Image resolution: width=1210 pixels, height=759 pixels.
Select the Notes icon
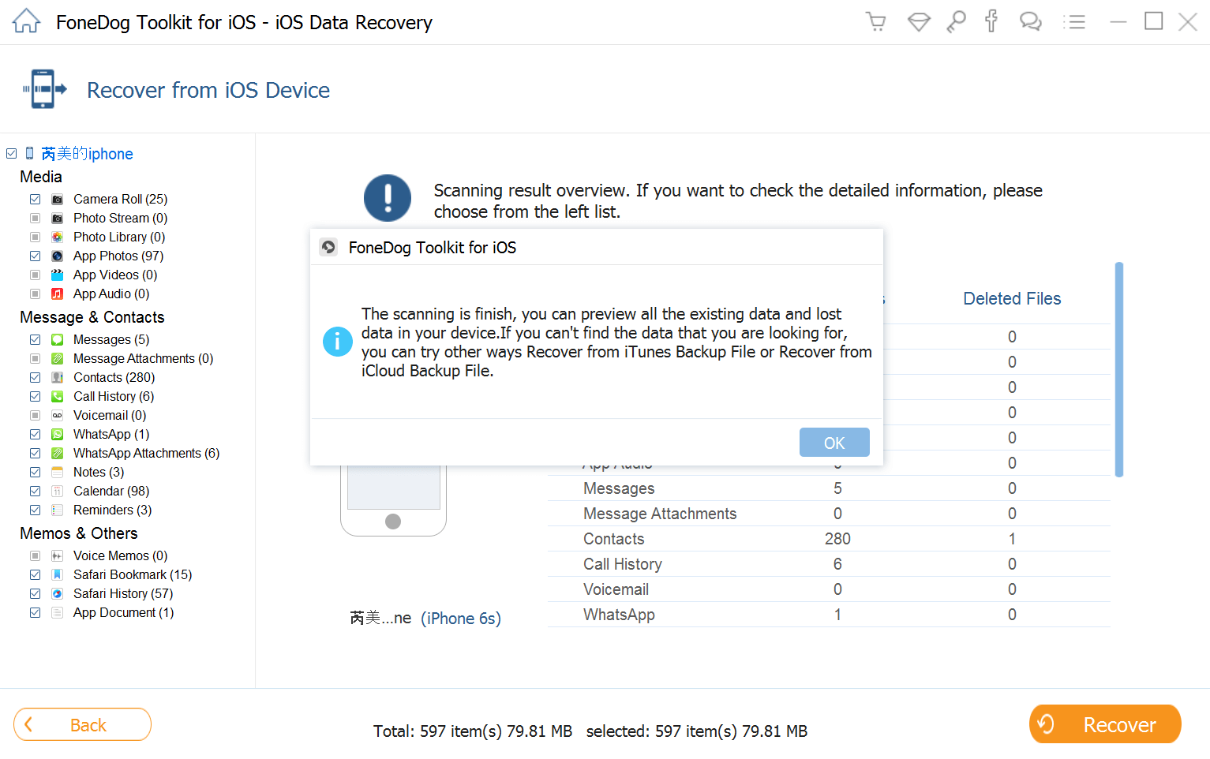click(x=58, y=473)
